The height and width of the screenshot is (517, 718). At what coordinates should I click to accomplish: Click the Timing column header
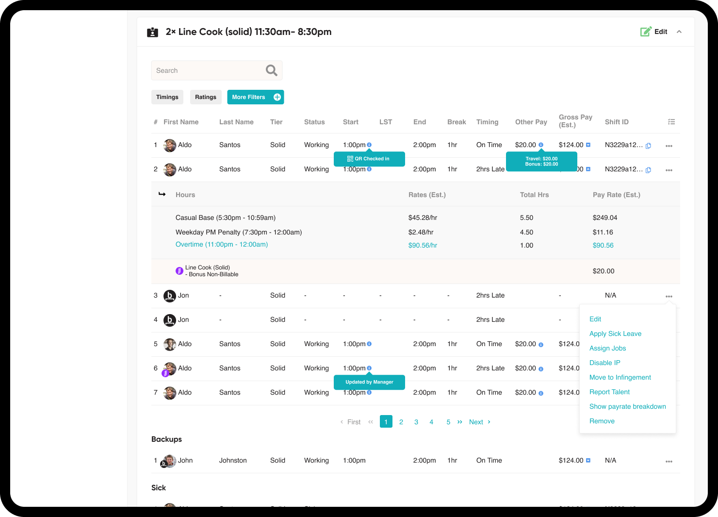[x=487, y=122]
